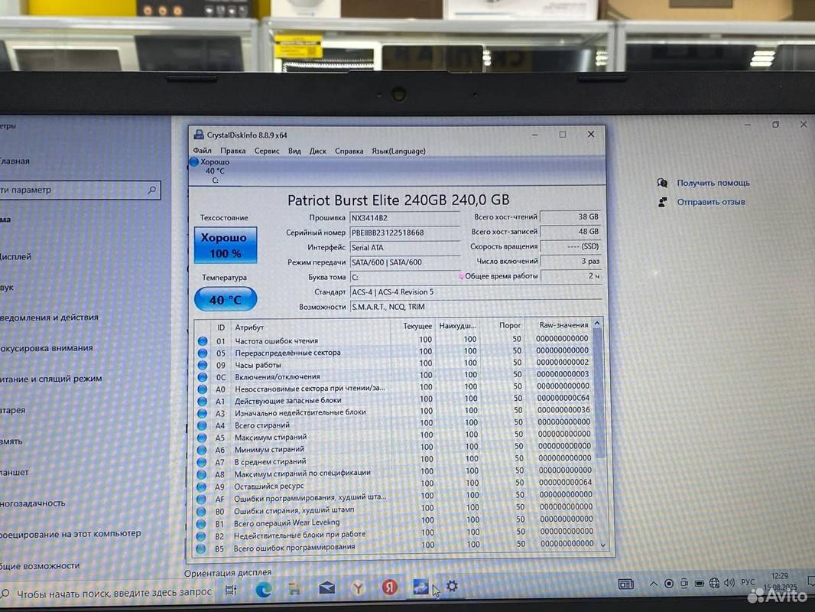Click the Settings search parameter field
Screen dimensions: 815x612
(79, 190)
